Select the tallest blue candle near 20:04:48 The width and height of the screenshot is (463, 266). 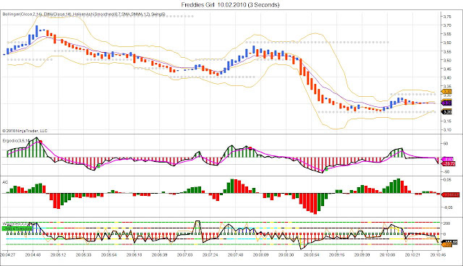coord(37,31)
